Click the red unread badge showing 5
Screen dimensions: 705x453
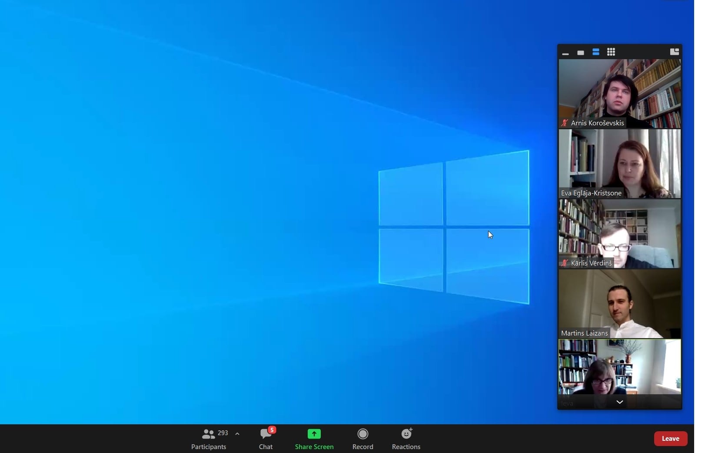coord(272,430)
